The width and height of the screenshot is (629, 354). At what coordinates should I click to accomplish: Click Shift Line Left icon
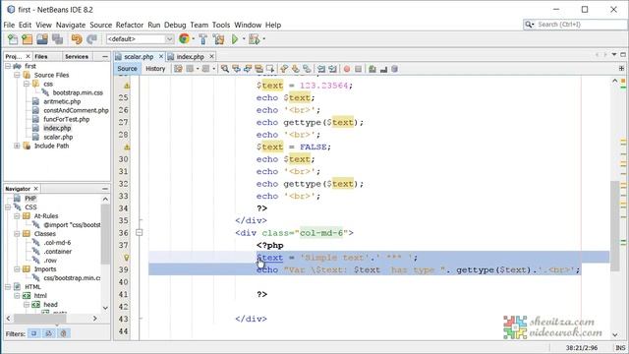pos(321,69)
